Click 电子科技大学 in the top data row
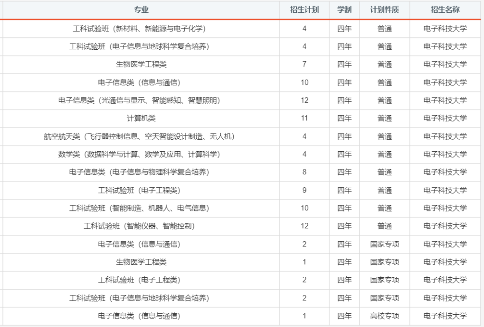Image resolution: width=484 pixels, height=327 pixels. coord(441,28)
